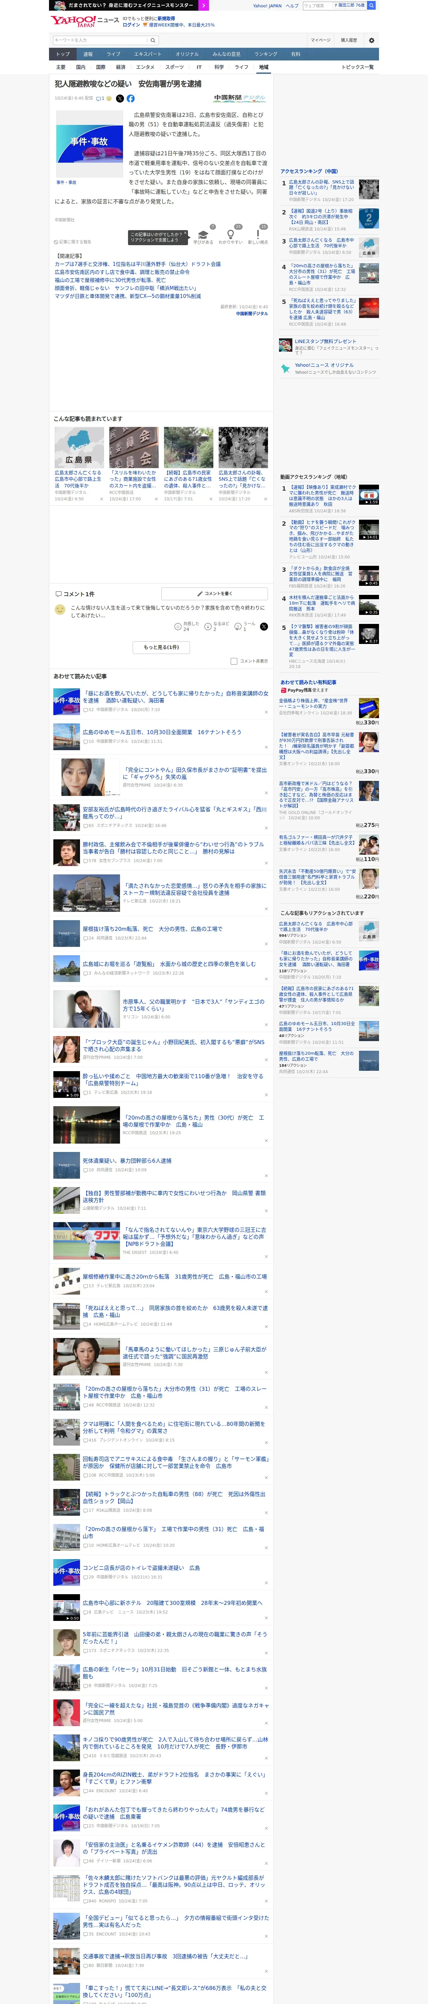428x2004 pixels.
Task: Open the マイページ link
Action: pos(320,40)
